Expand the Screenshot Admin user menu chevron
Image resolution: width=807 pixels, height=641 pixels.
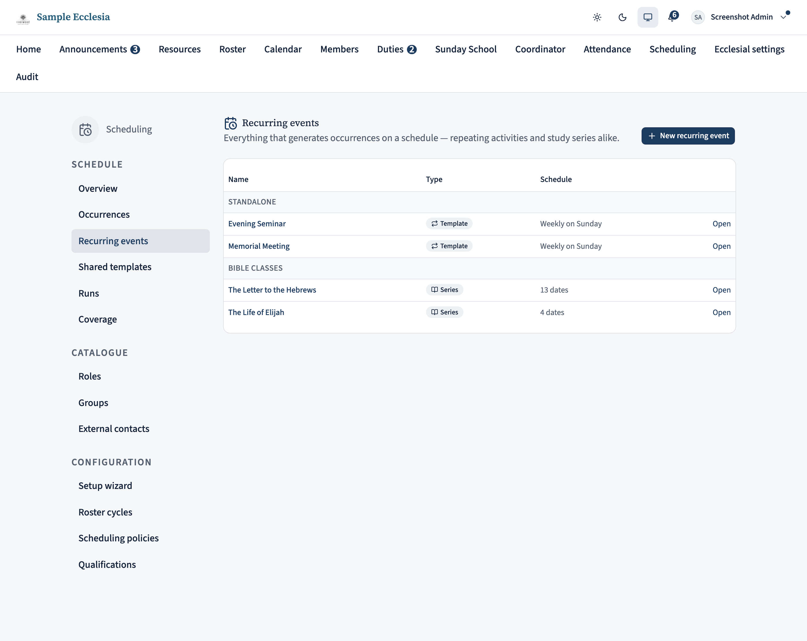coord(783,17)
